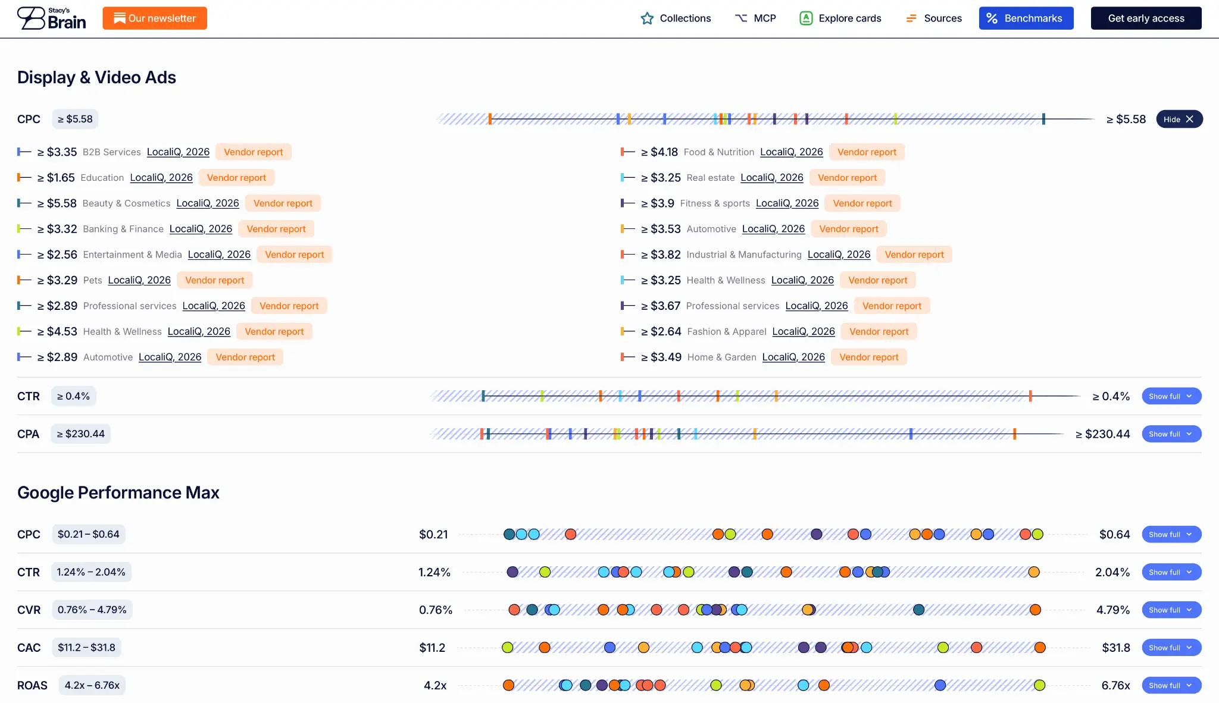Click the Collections star icon

coord(647,18)
